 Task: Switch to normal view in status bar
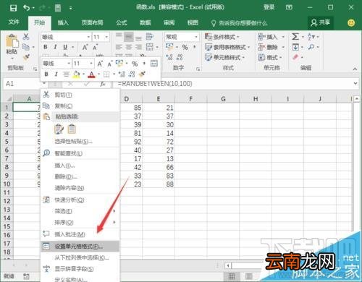(232, 276)
